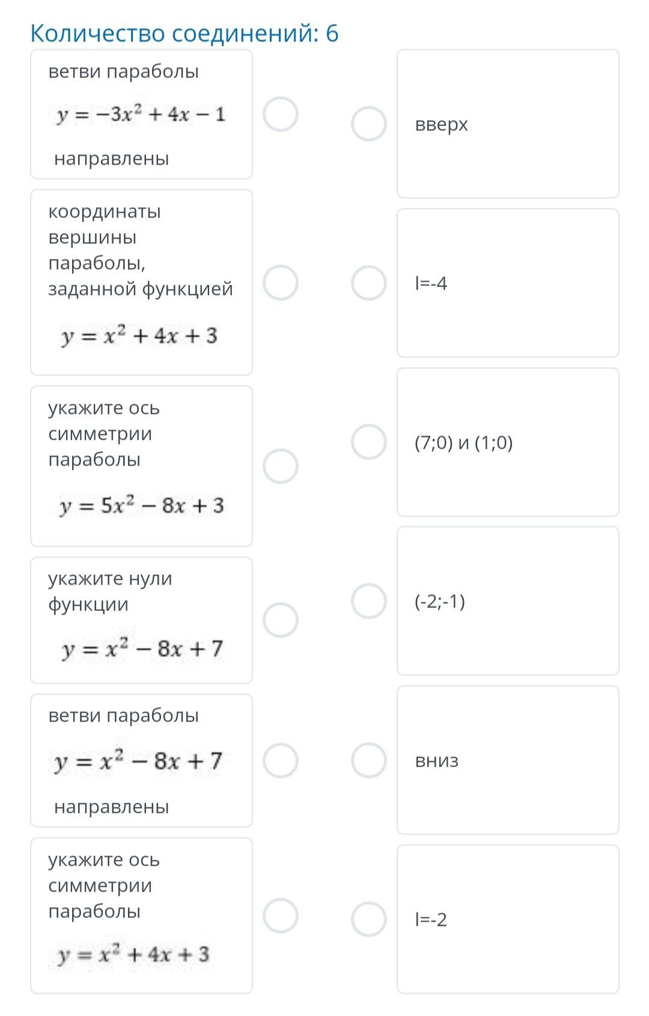Image resolution: width=649 pixels, height=1016 pixels.
Task: Select connector circle beside second "ветви параболы" card
Action: pyautogui.click(x=281, y=761)
